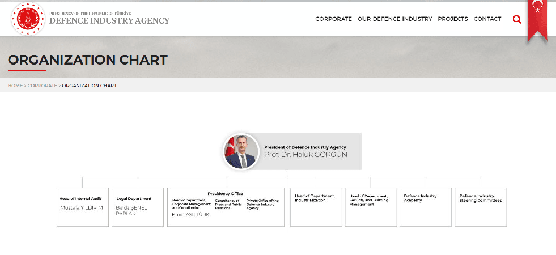The width and height of the screenshot is (556, 255).
Task: Click CORPORATE in the breadcrumb trail
Action: pyautogui.click(x=42, y=86)
